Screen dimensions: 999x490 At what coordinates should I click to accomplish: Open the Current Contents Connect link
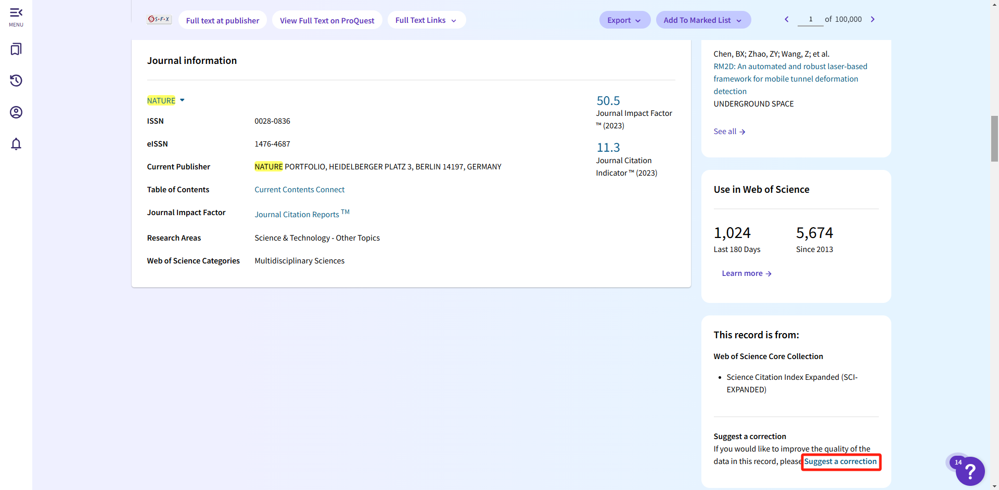(x=299, y=190)
